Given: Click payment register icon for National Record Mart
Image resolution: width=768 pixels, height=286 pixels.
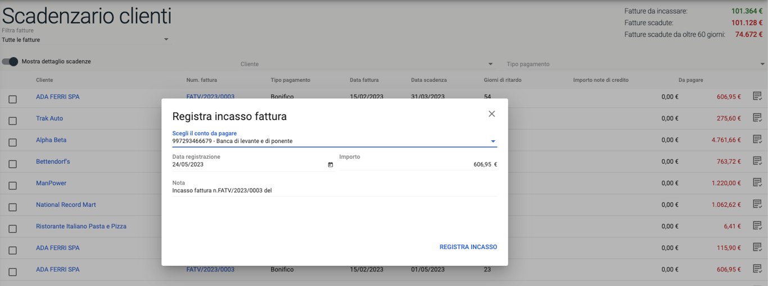Looking at the screenshot, I should pos(757,205).
